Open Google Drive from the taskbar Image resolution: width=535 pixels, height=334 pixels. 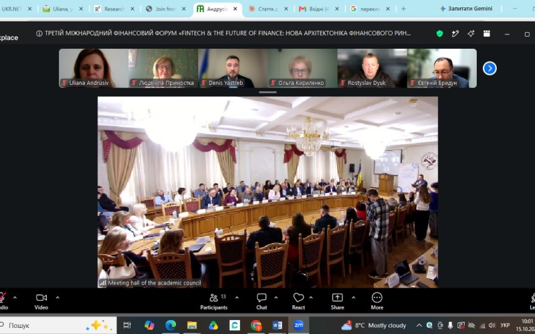coord(213,325)
